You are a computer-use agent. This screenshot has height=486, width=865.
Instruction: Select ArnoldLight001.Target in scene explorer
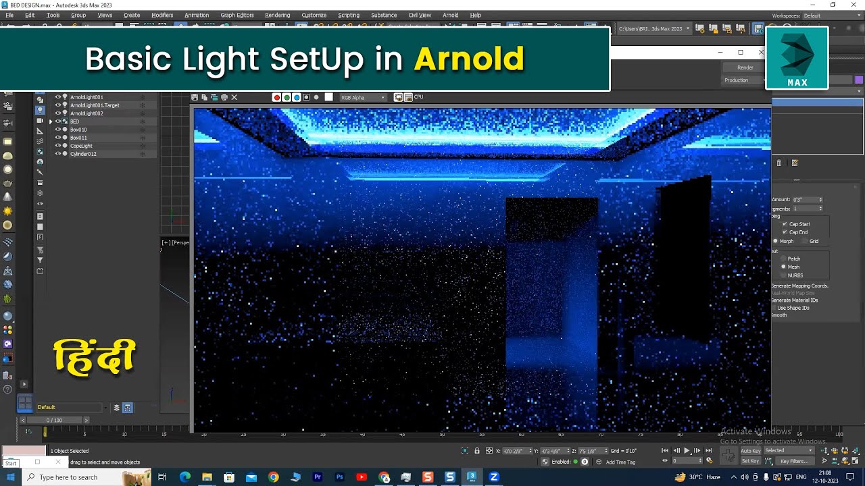(95, 105)
